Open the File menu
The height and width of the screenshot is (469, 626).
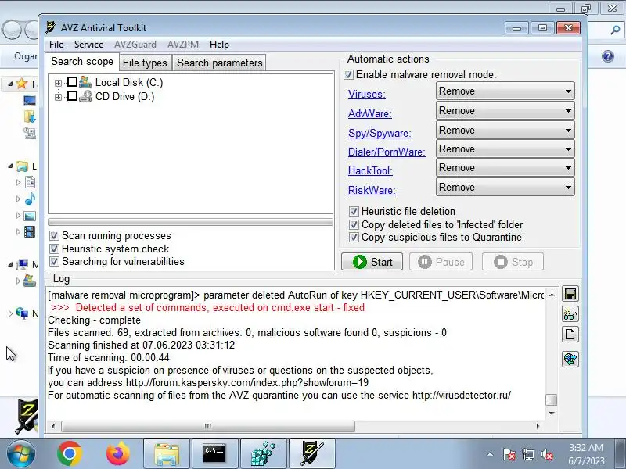(x=56, y=45)
